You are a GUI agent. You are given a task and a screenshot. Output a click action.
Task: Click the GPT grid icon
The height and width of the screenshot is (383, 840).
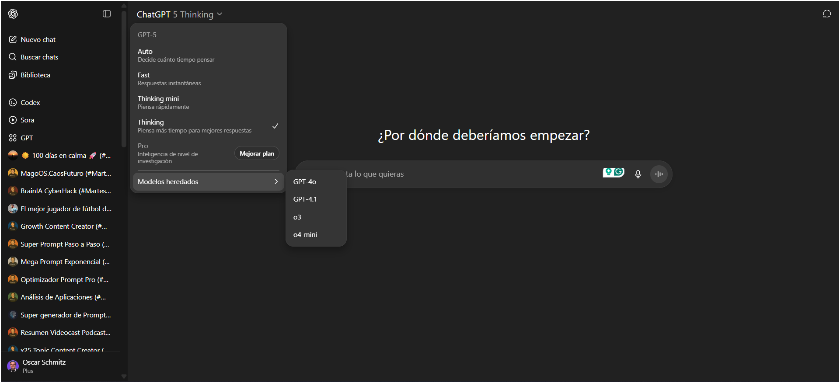pos(13,138)
